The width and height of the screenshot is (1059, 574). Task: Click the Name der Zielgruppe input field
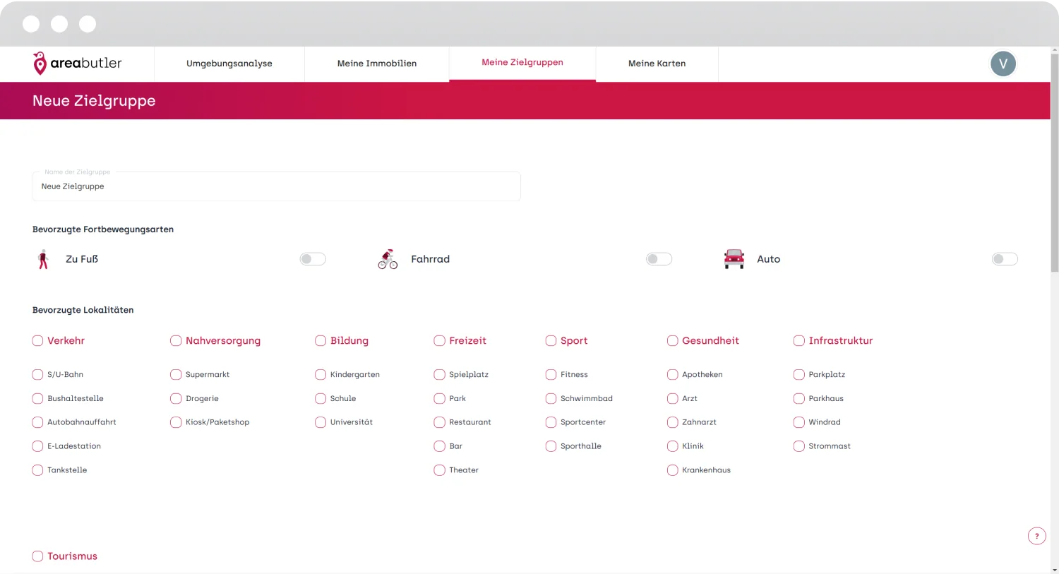(x=277, y=186)
